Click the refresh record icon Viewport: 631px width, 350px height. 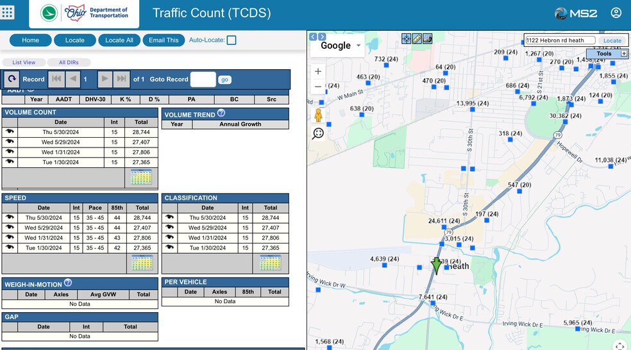click(x=12, y=79)
